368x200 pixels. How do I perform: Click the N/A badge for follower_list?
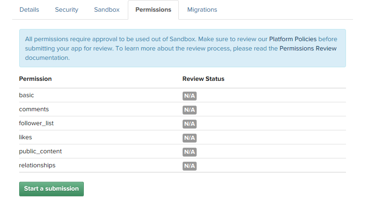coord(190,124)
